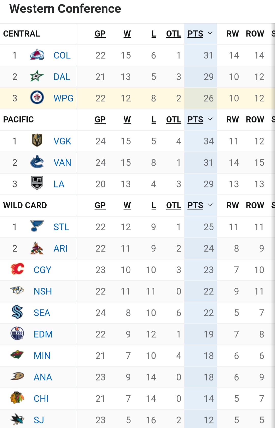Click the Colorado Avalanche team logo

tap(37, 55)
